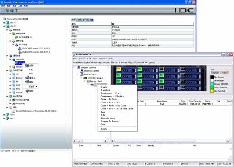Viewport: 234px width, 167px height.
Task: Select disk 1:4 in the enclosure view
Action: point(183,69)
